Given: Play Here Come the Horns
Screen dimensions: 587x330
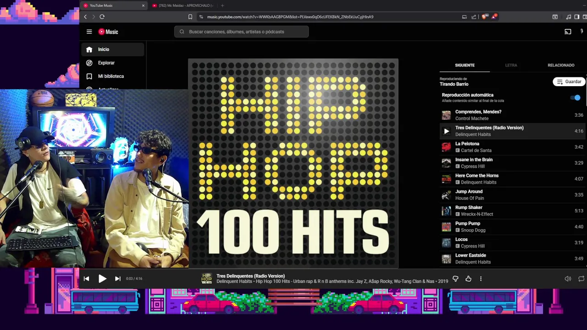Looking at the screenshot, I should (x=513, y=179).
